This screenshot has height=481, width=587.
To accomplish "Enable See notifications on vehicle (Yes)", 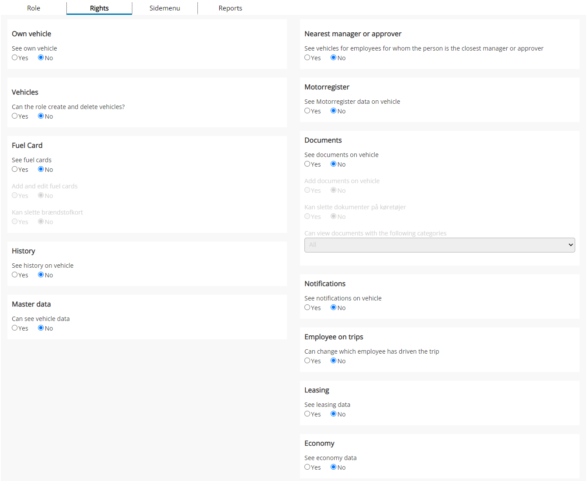I will click(x=307, y=307).
